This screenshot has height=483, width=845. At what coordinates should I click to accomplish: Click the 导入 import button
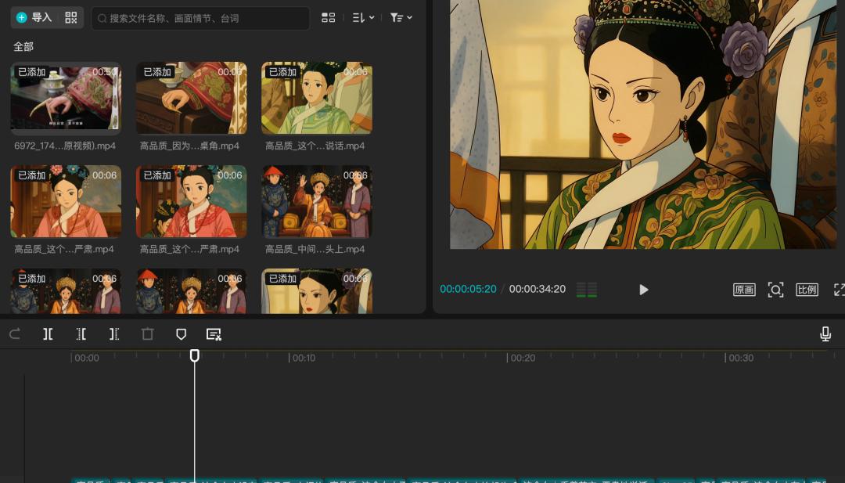click(34, 18)
